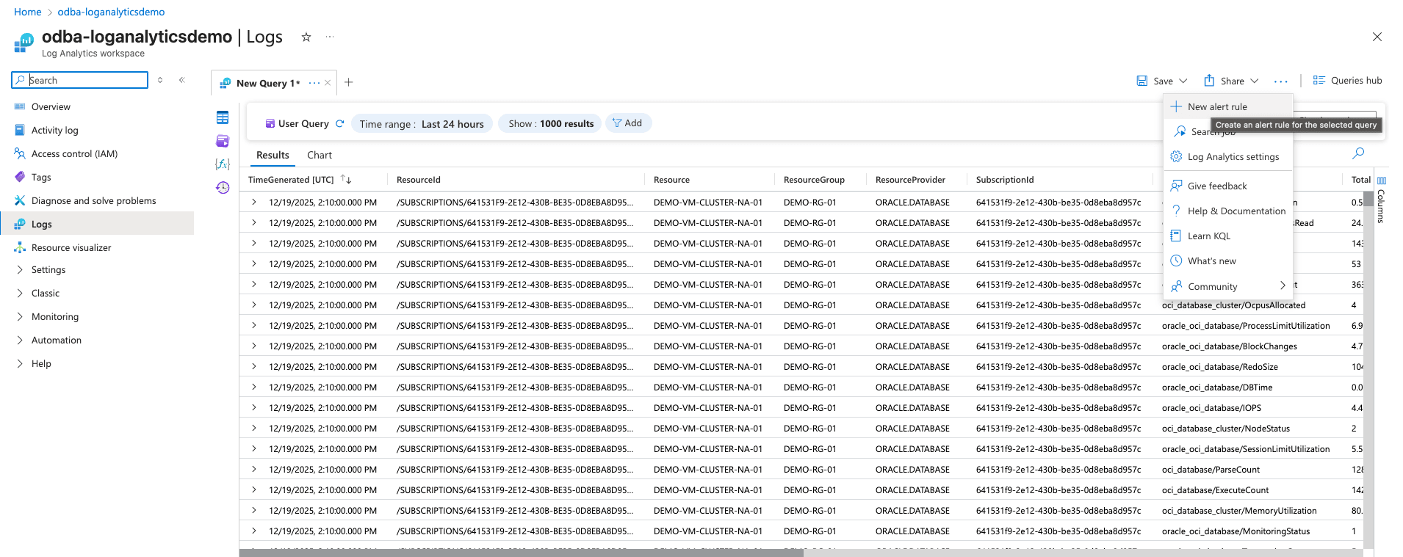The image size is (1403, 557).
Task: Select the Results tab
Action: (x=273, y=155)
